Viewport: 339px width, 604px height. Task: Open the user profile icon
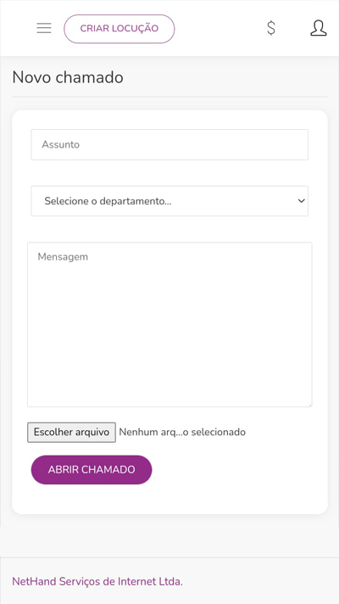(318, 28)
